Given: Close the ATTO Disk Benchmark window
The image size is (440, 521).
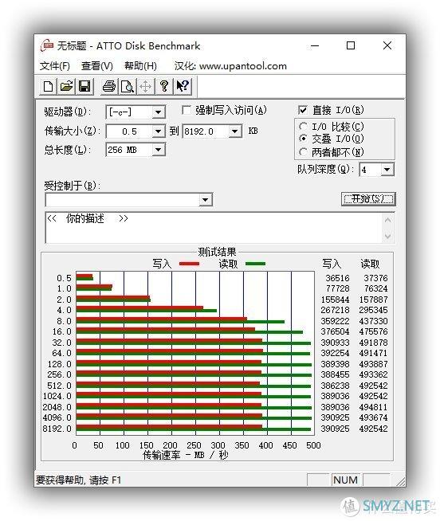Looking at the screenshot, I should click(387, 46).
